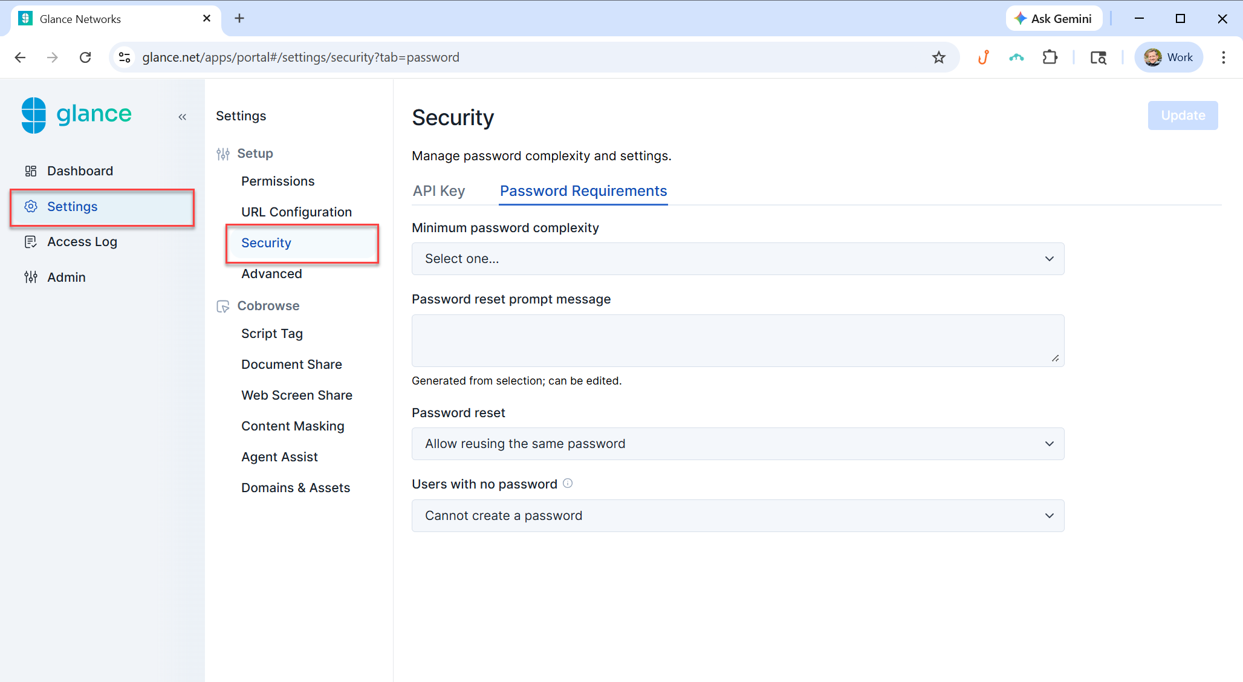Select the Password Requirements tab

[583, 191]
